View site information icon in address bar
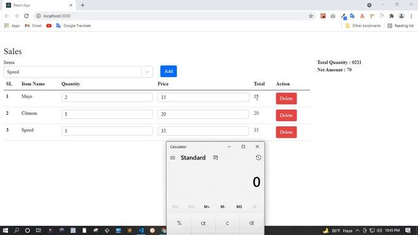This screenshot has height=235, width=418. pyautogui.click(x=39, y=16)
